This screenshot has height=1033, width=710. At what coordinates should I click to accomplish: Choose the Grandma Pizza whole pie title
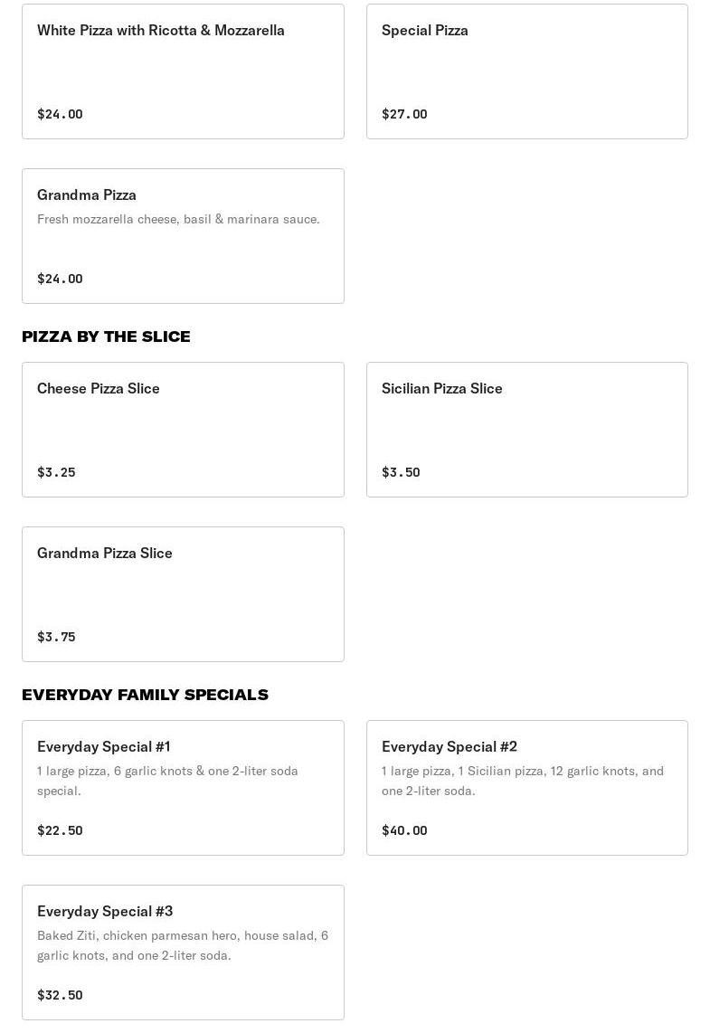pos(87,195)
